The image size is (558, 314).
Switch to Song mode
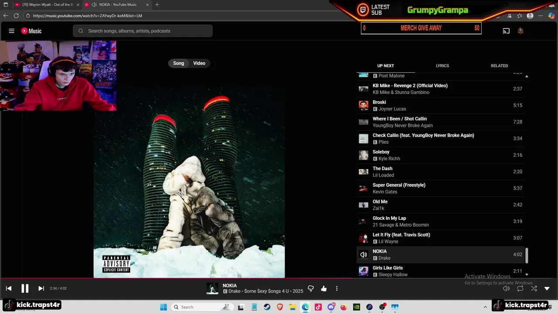[x=179, y=63]
